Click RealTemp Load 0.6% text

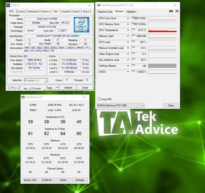[x=54, y=110]
